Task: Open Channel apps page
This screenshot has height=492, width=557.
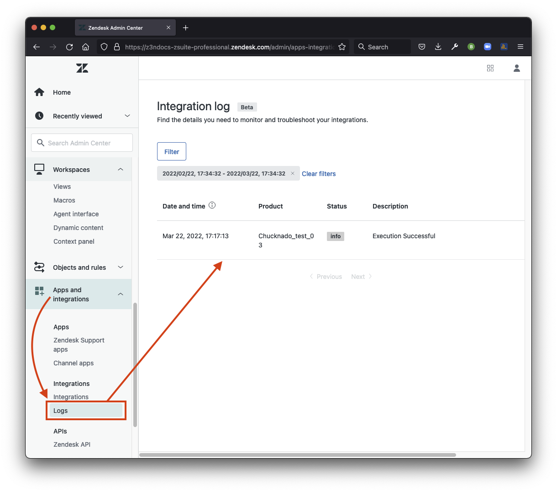Action: tap(74, 363)
